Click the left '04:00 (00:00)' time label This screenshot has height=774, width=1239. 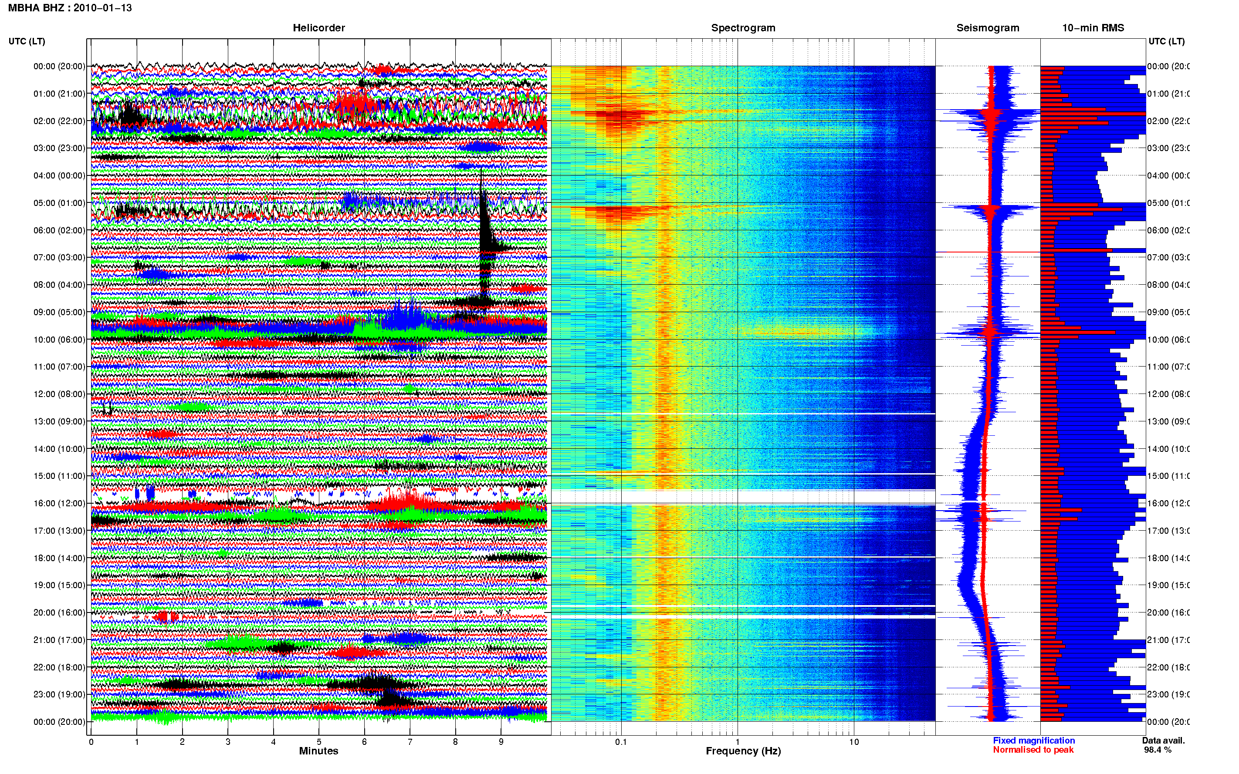pos(59,175)
